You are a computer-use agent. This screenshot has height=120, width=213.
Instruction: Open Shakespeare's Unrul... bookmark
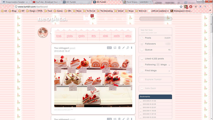point(181,11)
